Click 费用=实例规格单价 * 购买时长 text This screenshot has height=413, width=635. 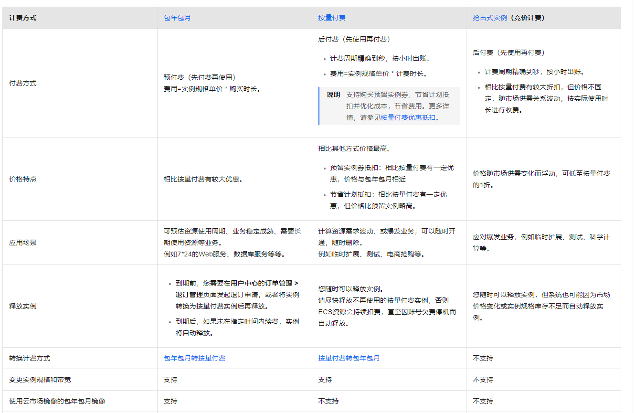tap(212, 89)
